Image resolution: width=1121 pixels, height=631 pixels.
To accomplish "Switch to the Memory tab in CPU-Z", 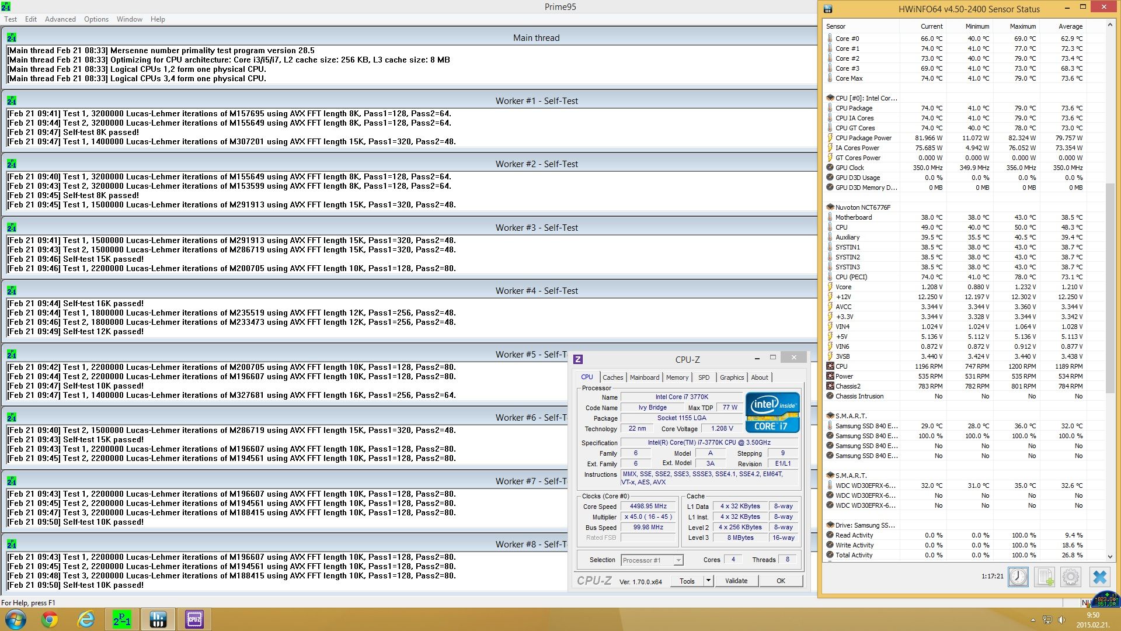I will (677, 377).
